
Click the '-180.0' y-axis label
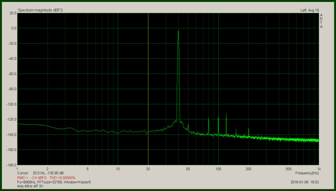click(11, 165)
